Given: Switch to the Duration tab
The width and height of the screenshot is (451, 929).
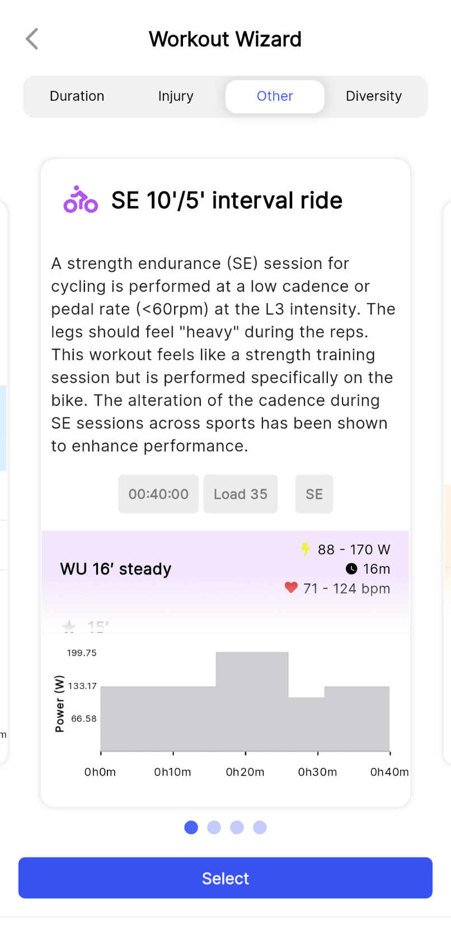Looking at the screenshot, I should (x=77, y=96).
